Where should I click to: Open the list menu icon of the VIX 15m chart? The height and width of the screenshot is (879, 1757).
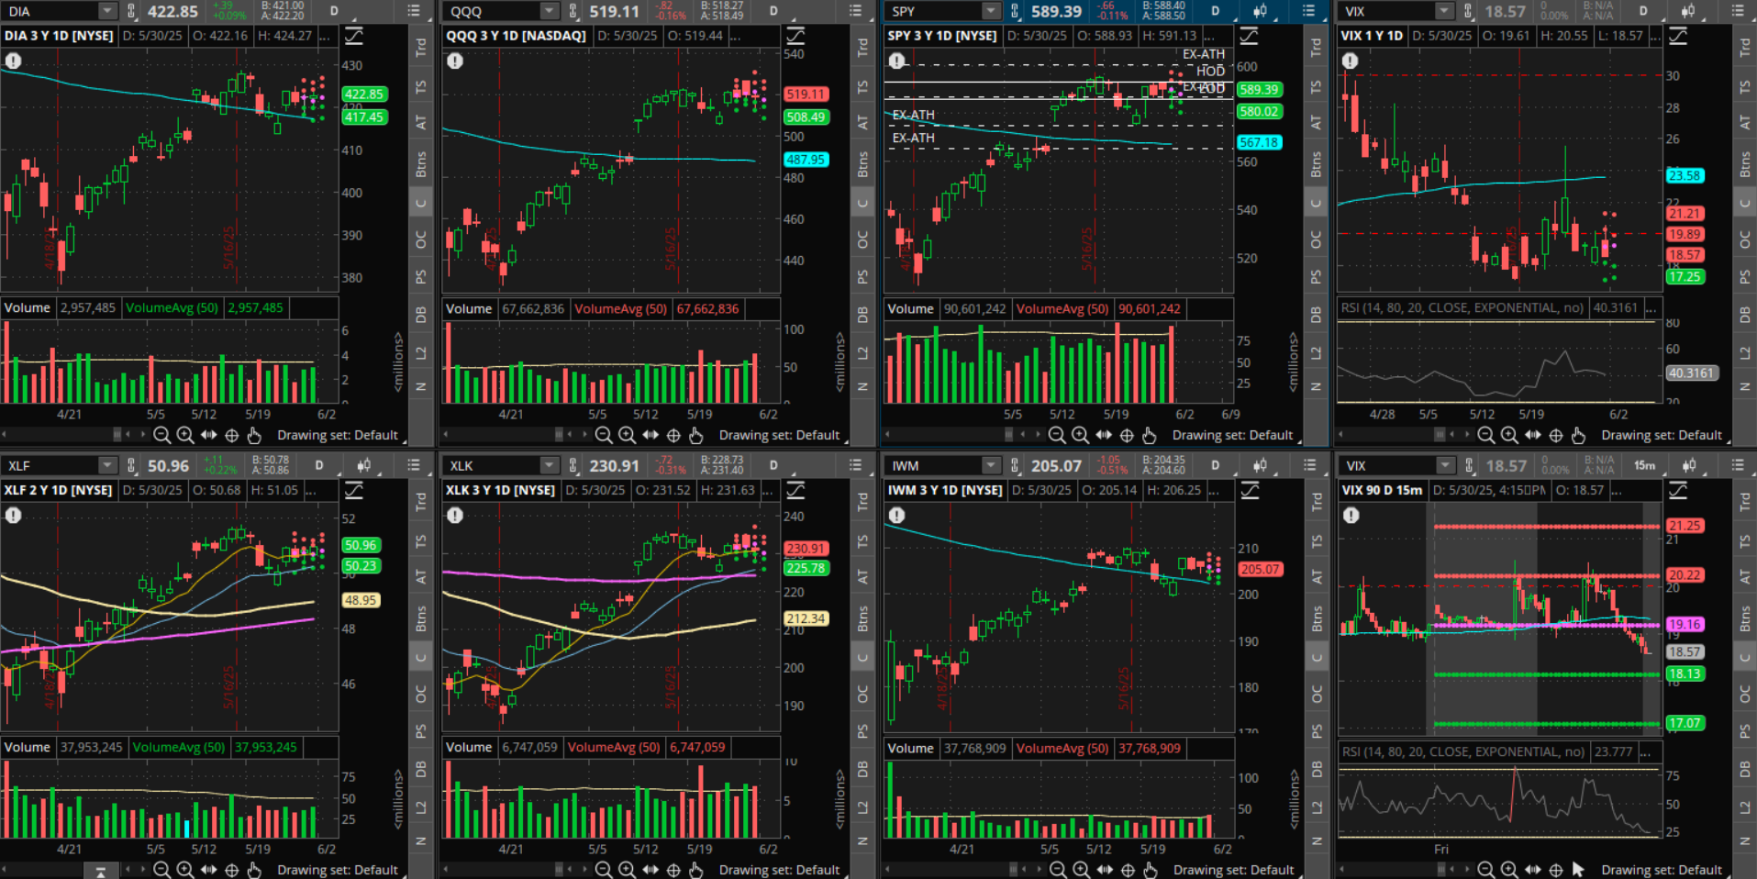pos(1738,465)
